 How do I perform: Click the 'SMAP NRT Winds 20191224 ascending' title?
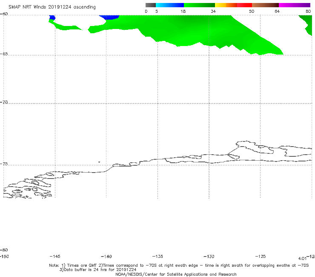point(52,7)
